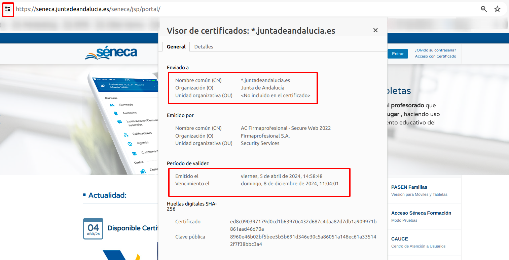Click the common name *.juntadeandalucia.es value
The height and width of the screenshot is (260, 509).
[x=265, y=80]
